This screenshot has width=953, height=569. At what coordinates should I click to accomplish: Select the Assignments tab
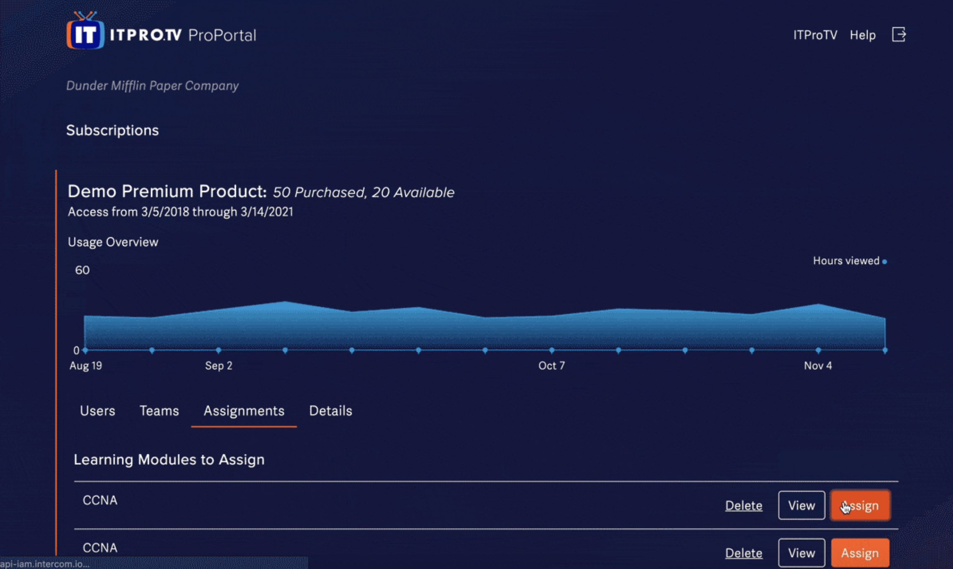pos(244,411)
